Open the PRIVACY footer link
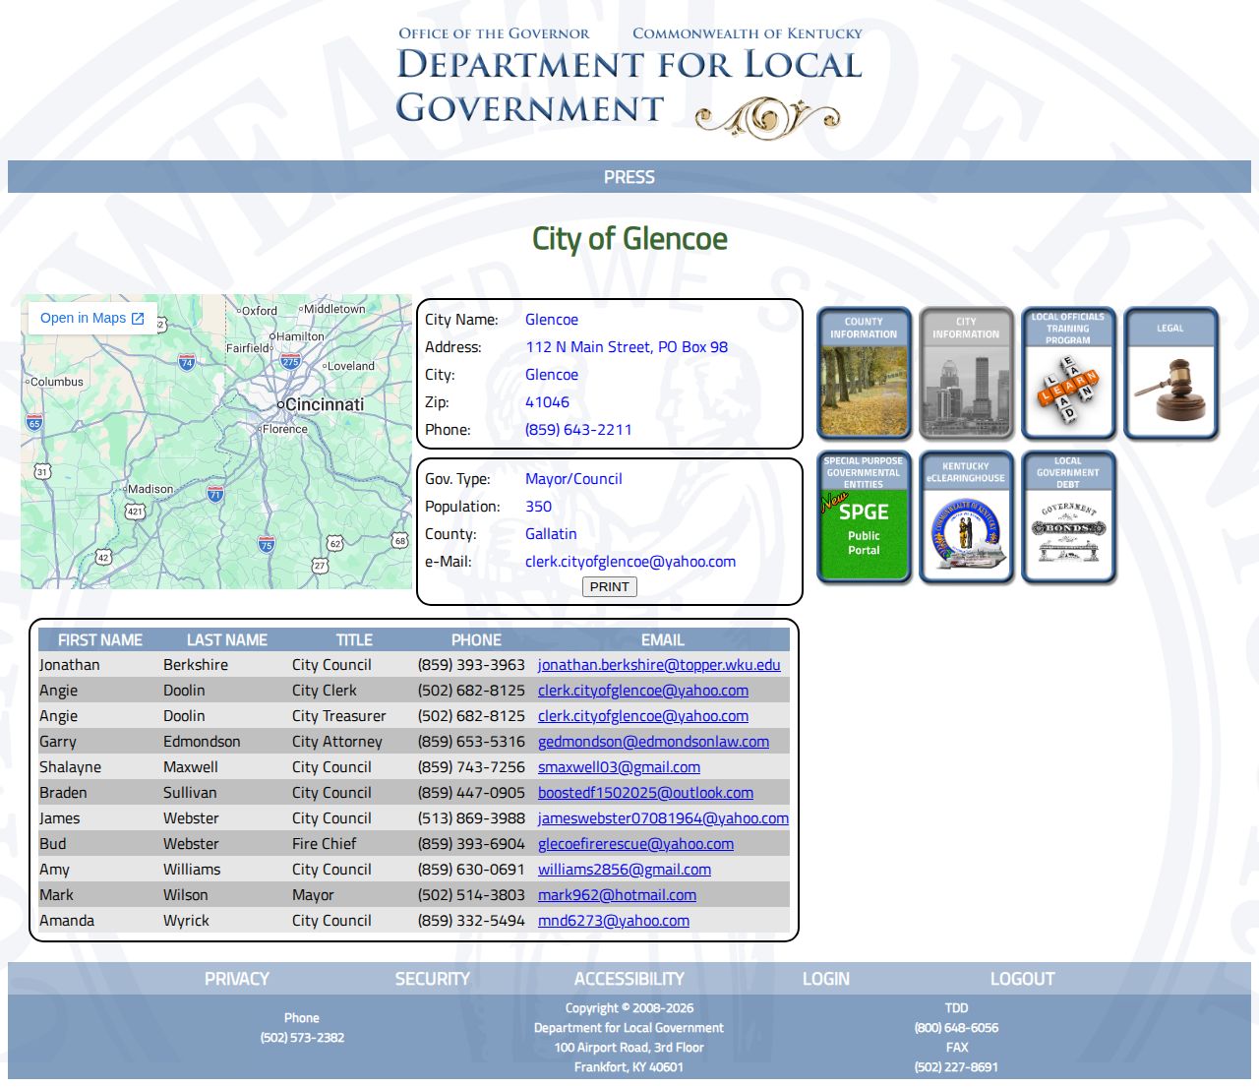 coord(236,979)
